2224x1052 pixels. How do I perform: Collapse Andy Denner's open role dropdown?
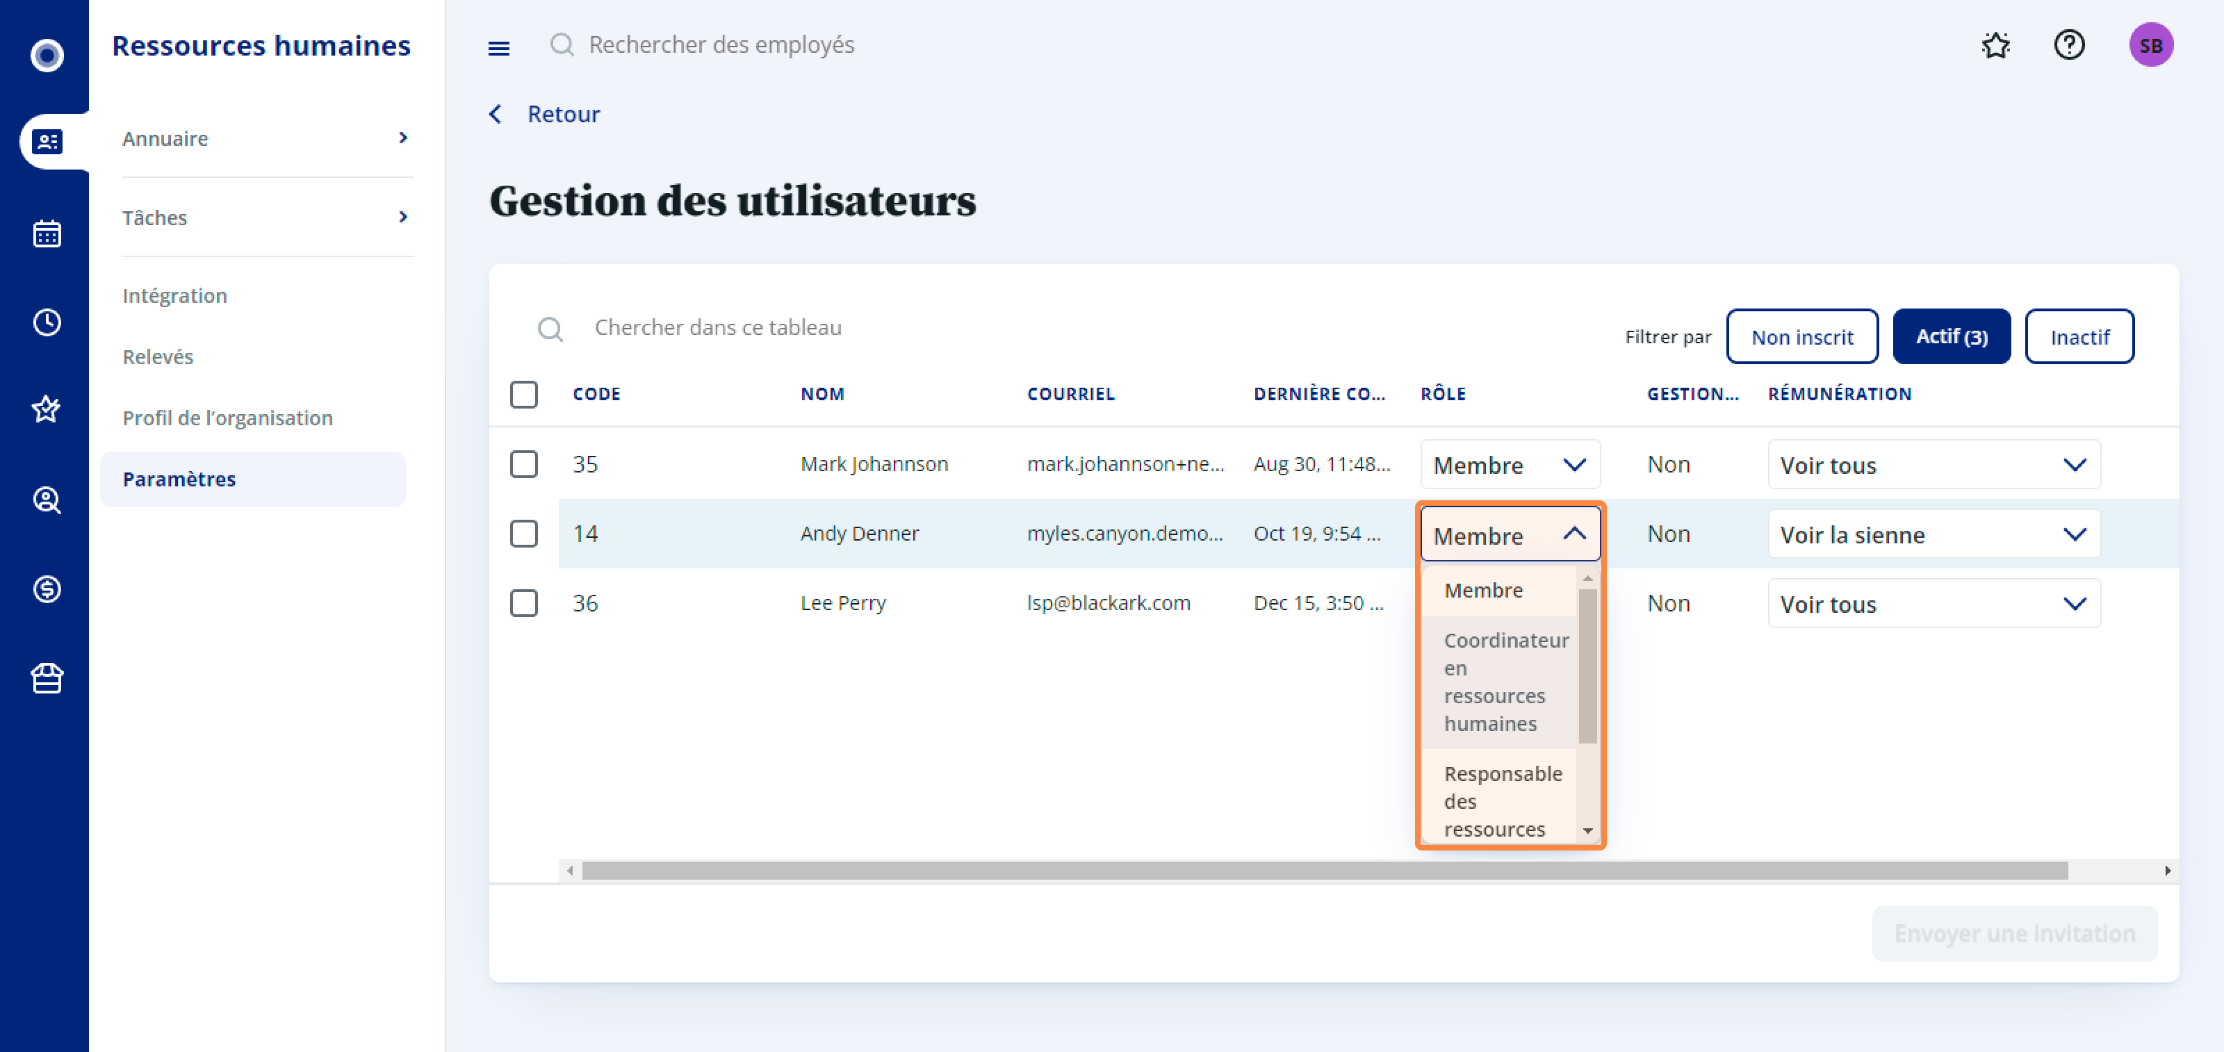[1510, 534]
